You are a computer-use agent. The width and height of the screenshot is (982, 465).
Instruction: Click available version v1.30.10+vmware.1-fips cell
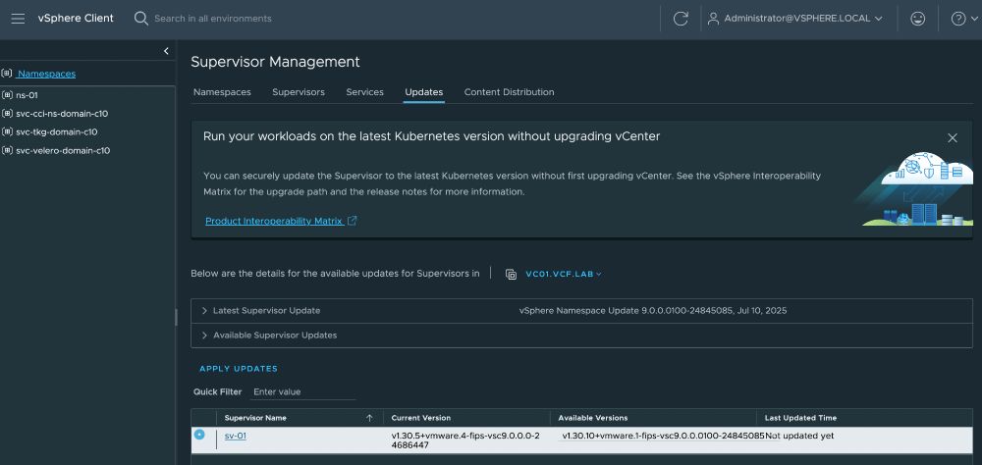pyautogui.click(x=663, y=436)
